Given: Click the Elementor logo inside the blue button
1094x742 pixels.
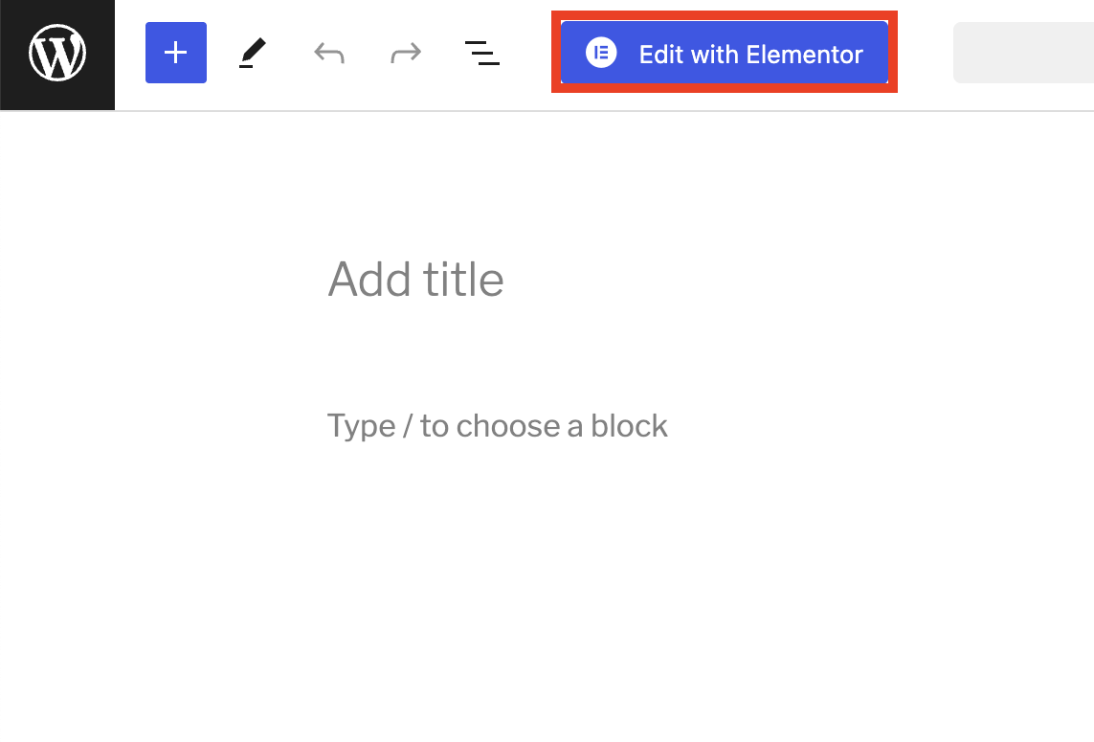Looking at the screenshot, I should [x=600, y=54].
